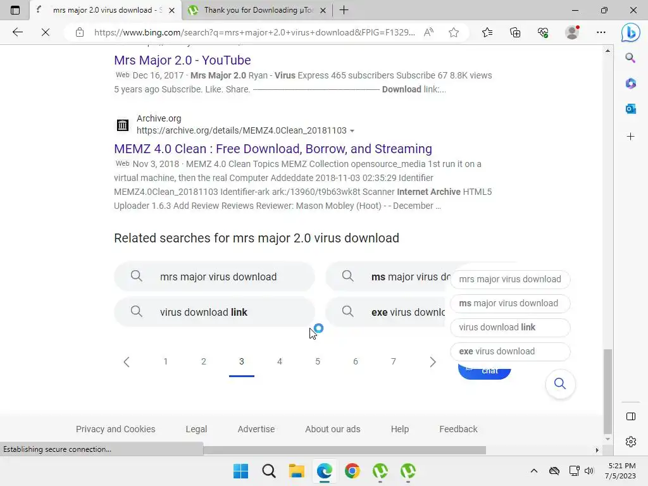Open Browser essentials heart icon
This screenshot has width=648, height=486.
pyautogui.click(x=543, y=32)
